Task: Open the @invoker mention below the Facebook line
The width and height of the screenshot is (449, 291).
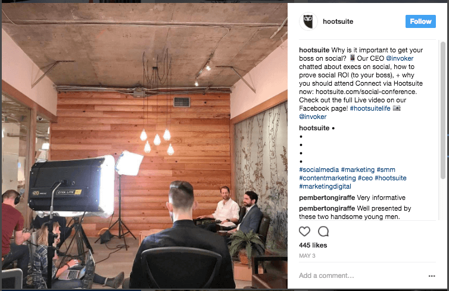Action: click(313, 117)
